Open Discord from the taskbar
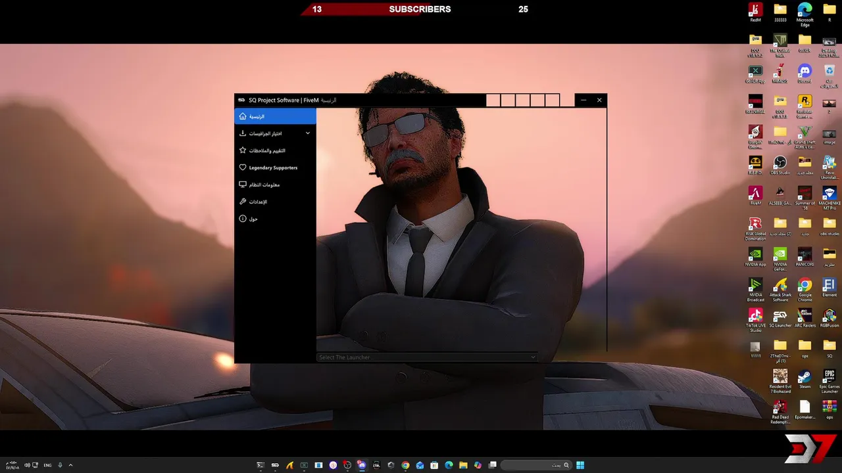This screenshot has height=473, width=842. tap(362, 465)
